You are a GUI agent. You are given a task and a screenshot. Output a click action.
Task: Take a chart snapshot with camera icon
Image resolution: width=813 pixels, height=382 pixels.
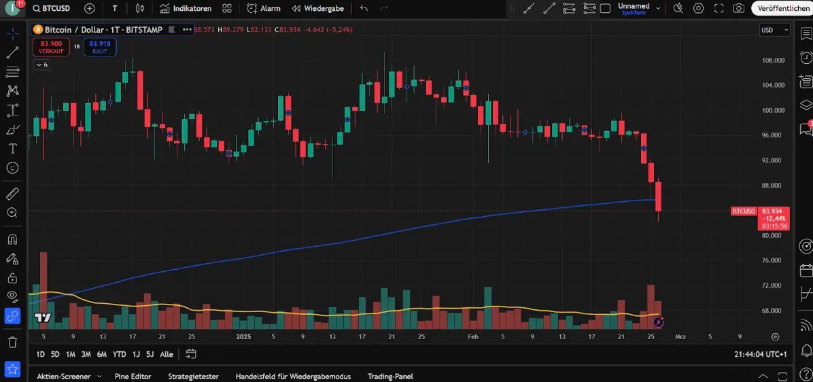pyautogui.click(x=738, y=8)
